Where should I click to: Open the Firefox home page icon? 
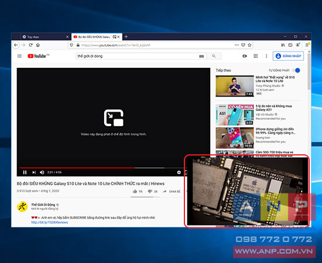tap(38, 45)
